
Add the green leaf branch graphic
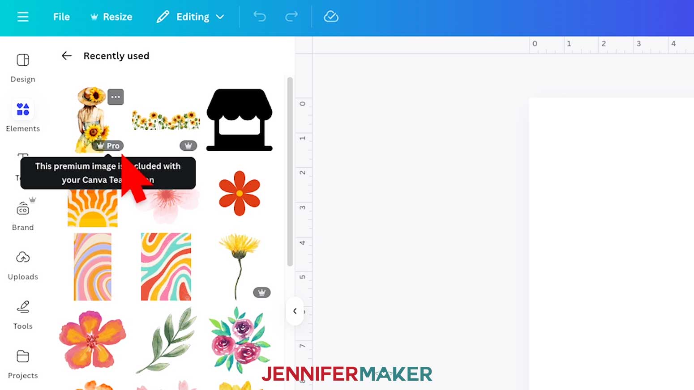click(166, 340)
